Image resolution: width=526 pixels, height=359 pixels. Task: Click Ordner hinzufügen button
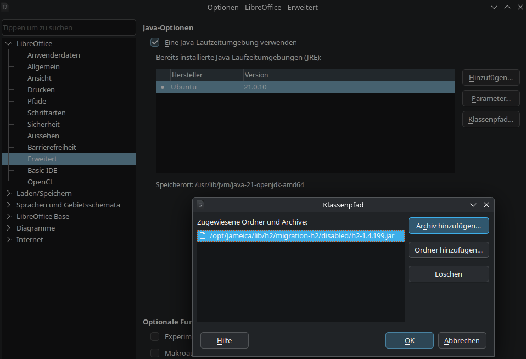(x=449, y=250)
